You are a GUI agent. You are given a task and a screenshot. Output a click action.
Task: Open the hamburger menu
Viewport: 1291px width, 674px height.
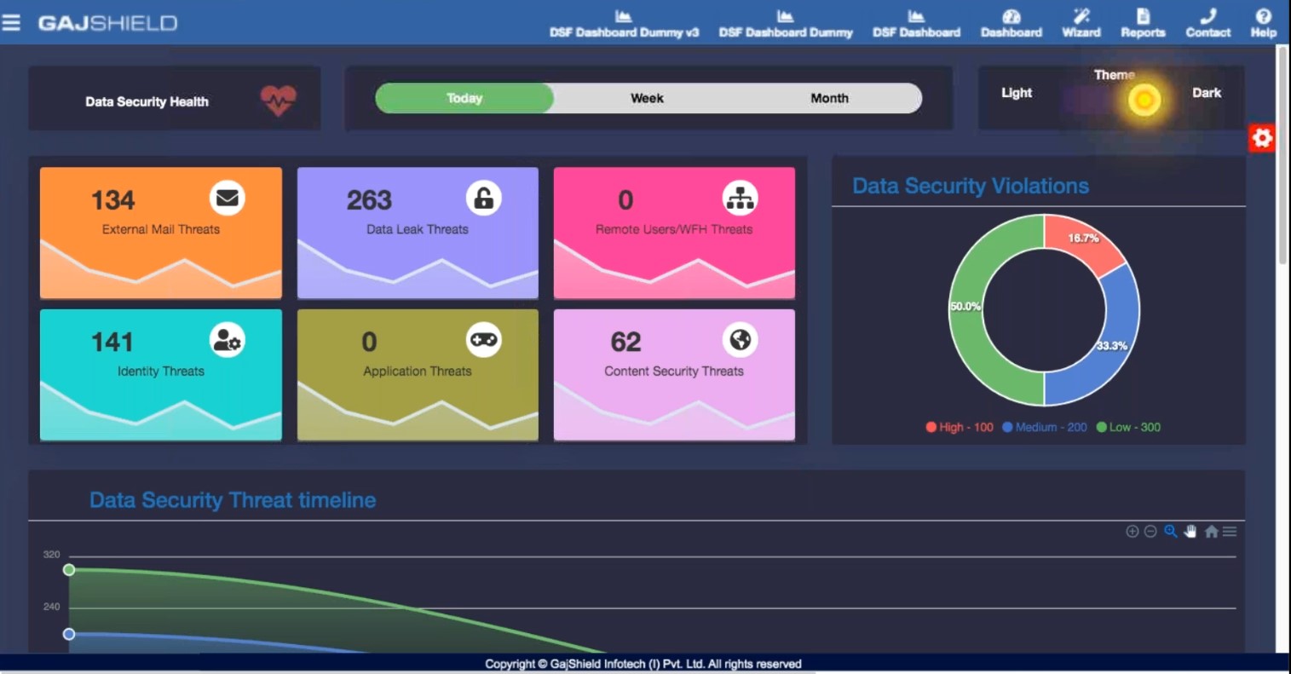tap(11, 22)
